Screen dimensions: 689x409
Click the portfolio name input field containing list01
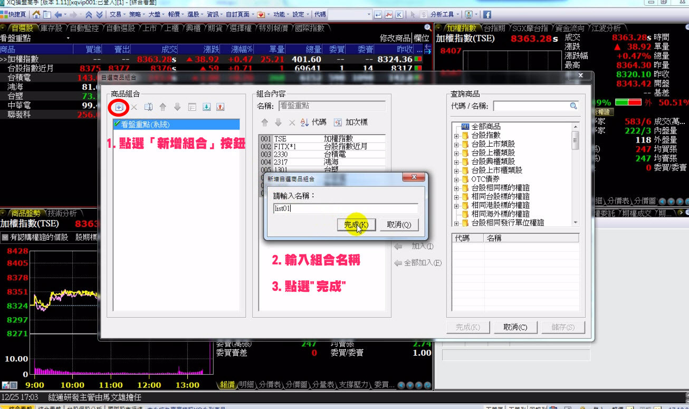(346, 208)
